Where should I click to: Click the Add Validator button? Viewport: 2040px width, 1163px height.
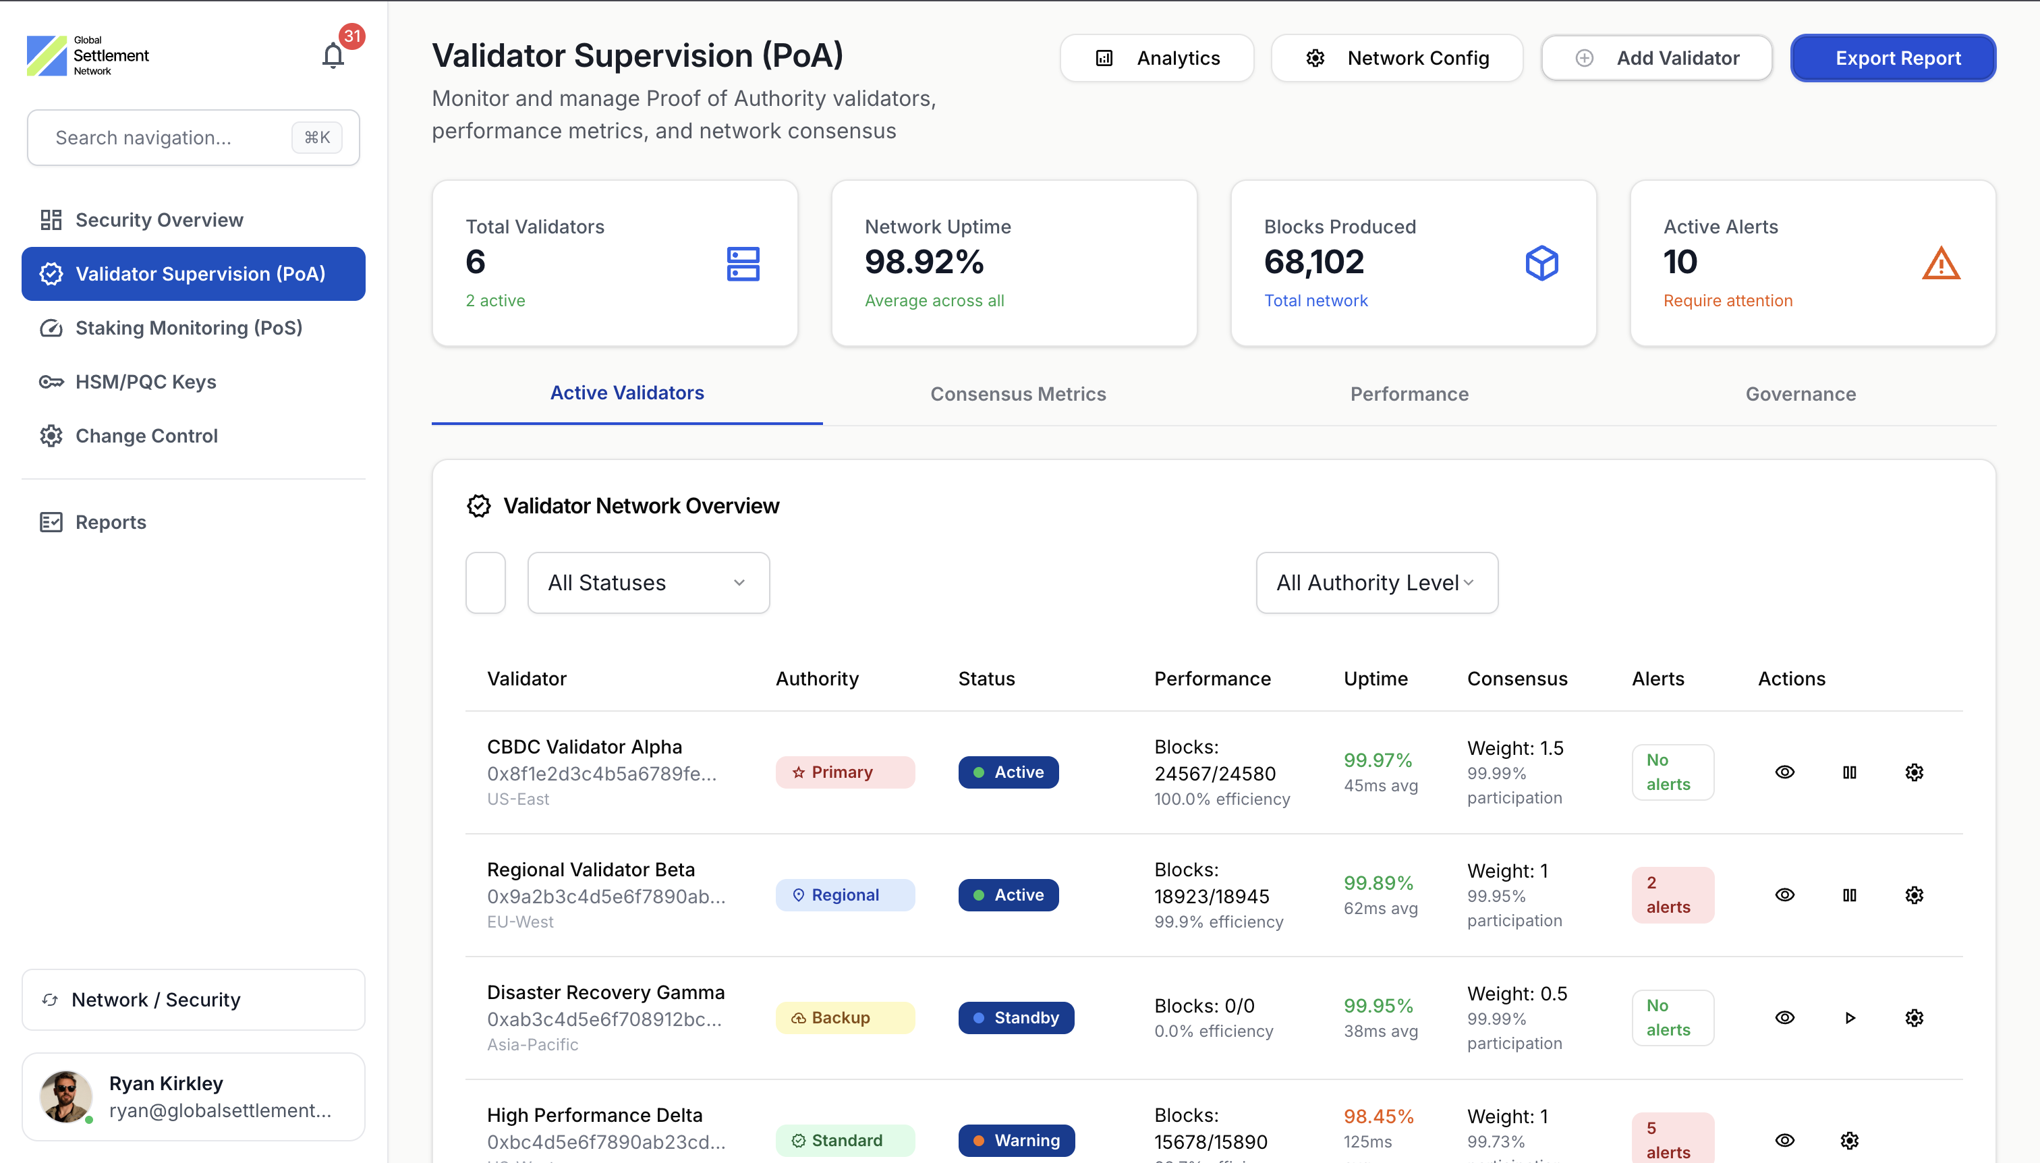click(1657, 57)
